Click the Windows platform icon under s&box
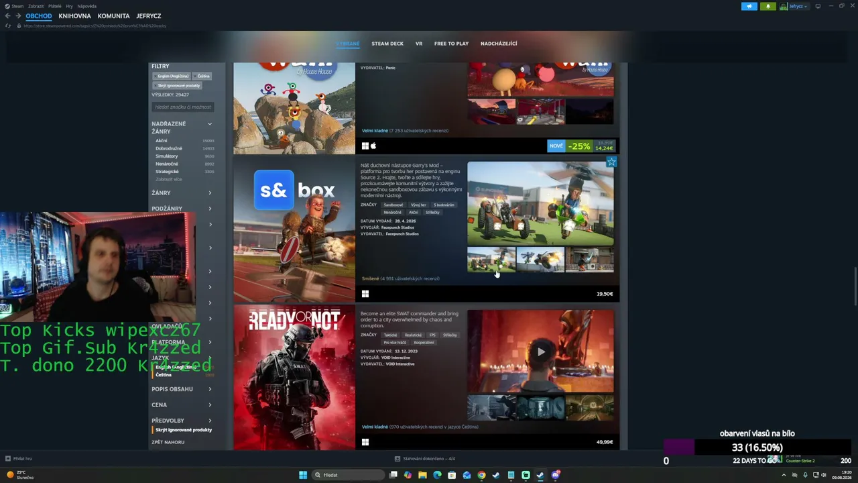 pos(365,294)
